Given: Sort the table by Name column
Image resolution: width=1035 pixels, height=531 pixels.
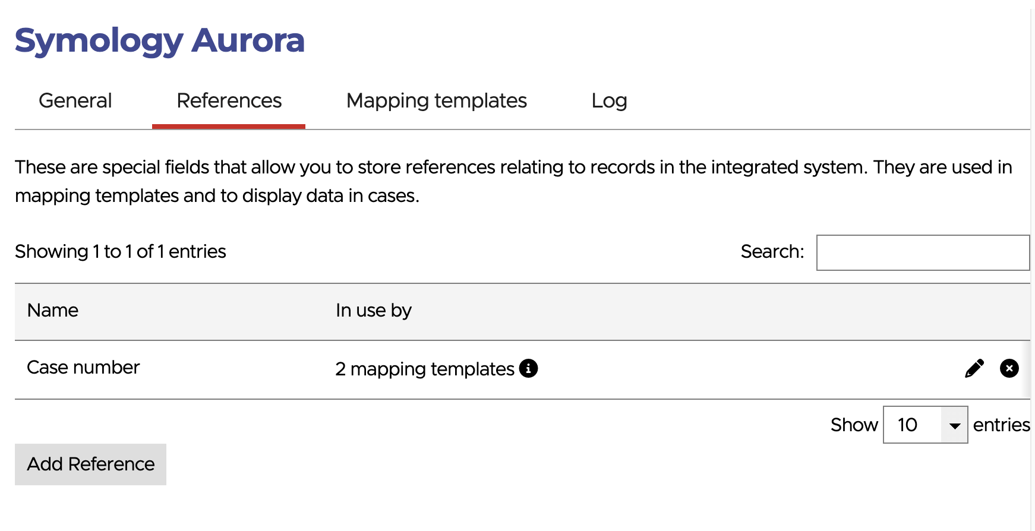Looking at the screenshot, I should tap(53, 311).
